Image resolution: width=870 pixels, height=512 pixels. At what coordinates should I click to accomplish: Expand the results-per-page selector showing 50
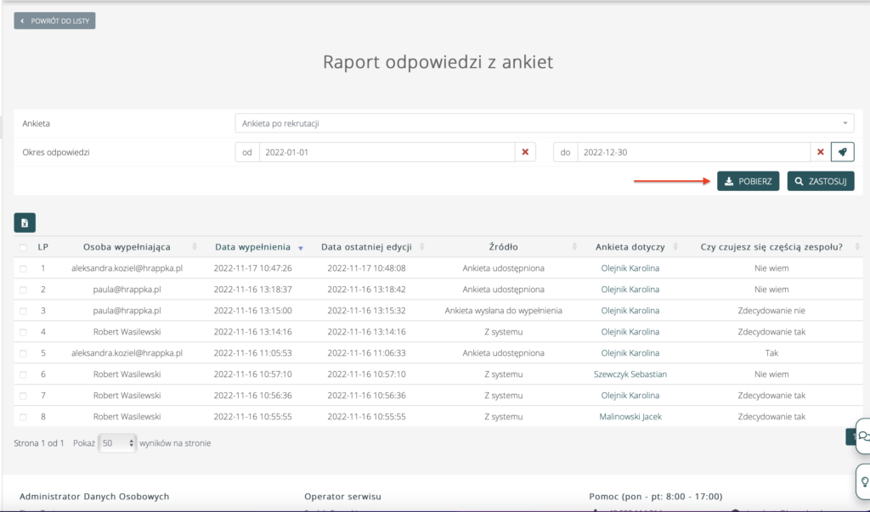tap(117, 443)
